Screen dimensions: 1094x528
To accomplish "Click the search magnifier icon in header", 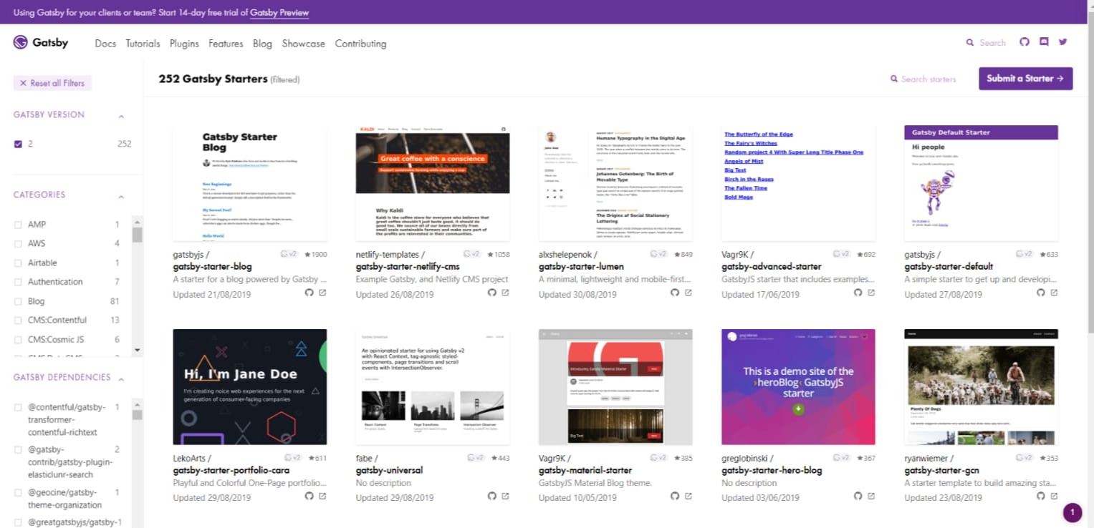I will click(x=970, y=43).
